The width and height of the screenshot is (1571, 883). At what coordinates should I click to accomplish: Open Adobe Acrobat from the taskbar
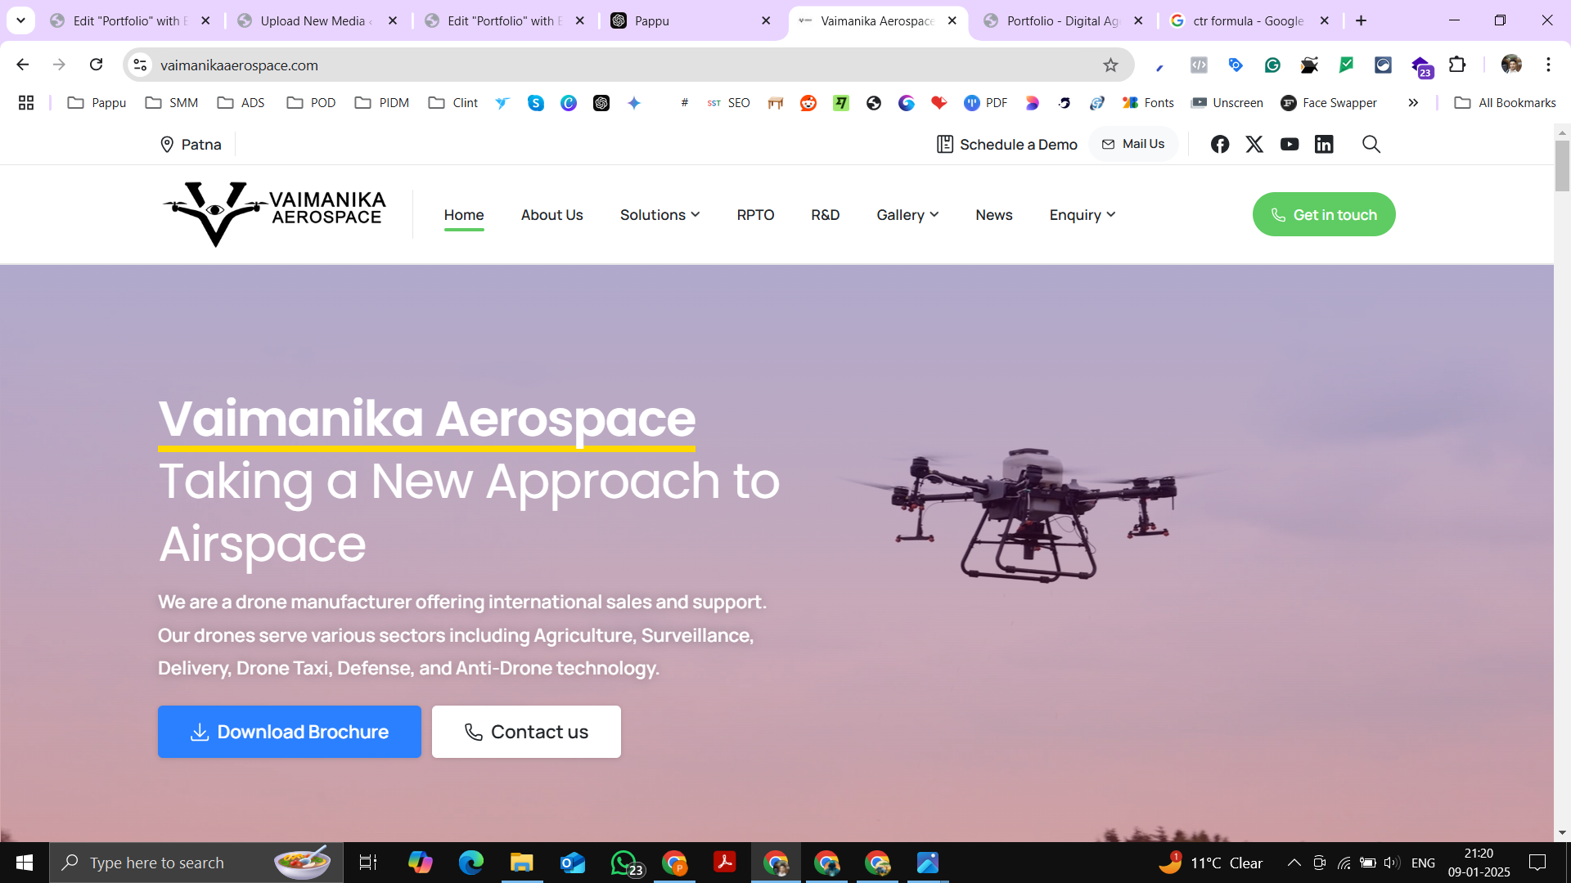point(725,863)
